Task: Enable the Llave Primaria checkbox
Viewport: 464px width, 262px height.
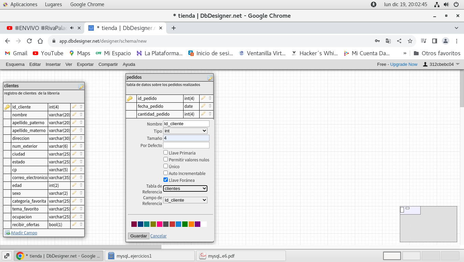Action: tap(165, 152)
